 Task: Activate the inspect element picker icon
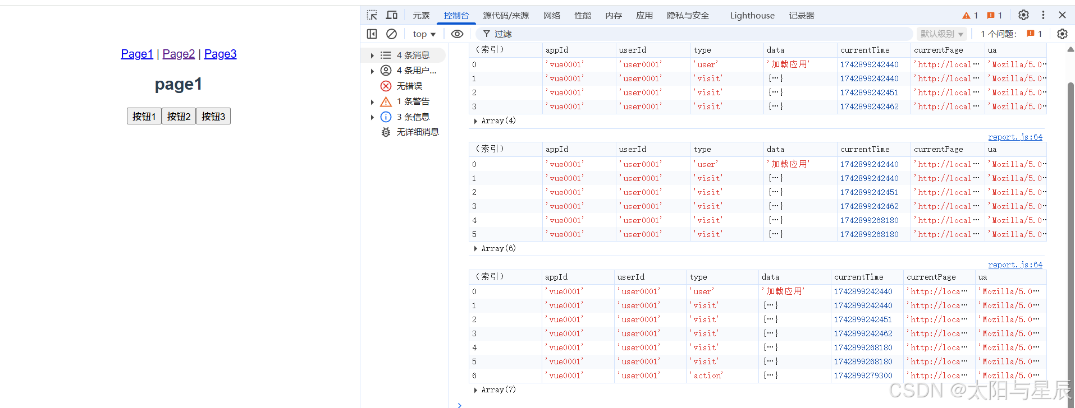point(372,15)
